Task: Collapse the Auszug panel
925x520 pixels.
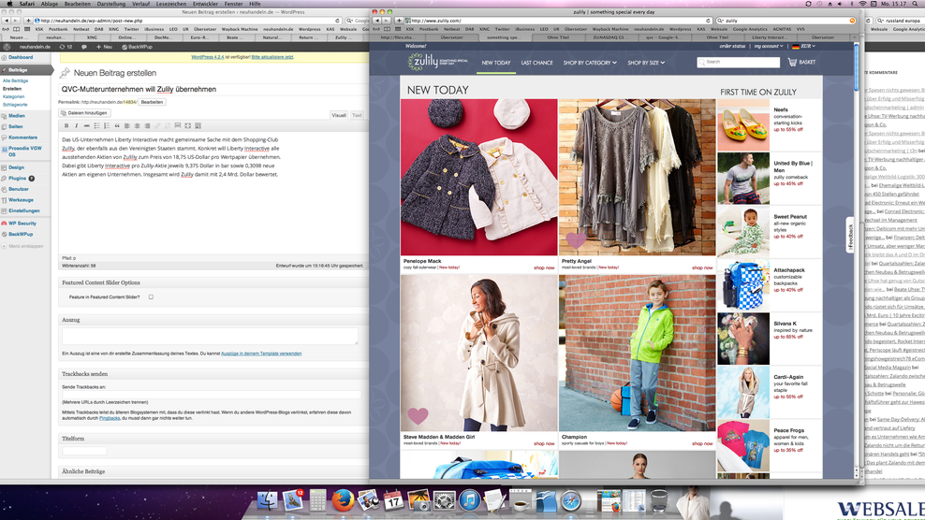Action: click(x=213, y=320)
